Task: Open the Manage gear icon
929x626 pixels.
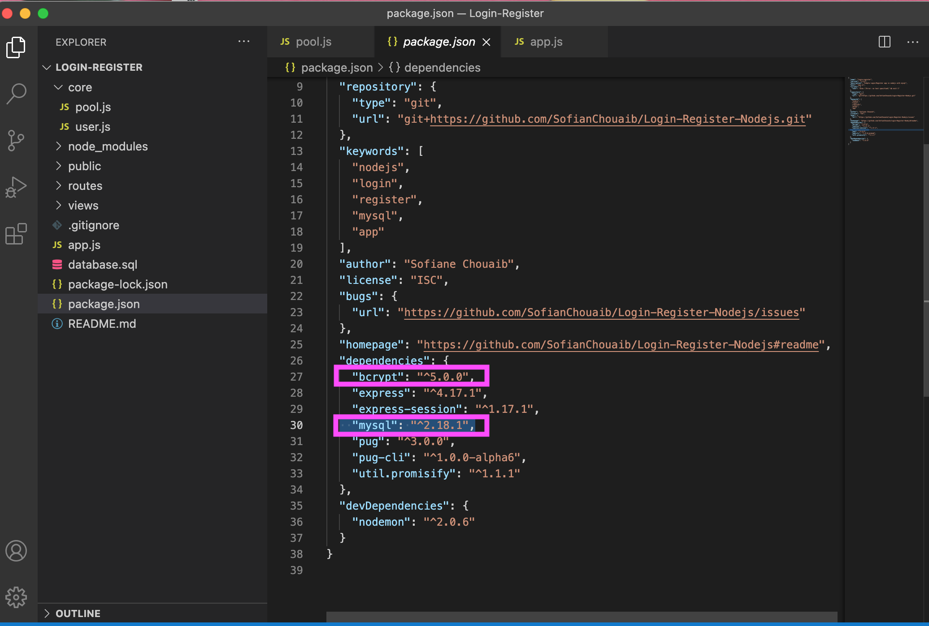Action: 16,597
